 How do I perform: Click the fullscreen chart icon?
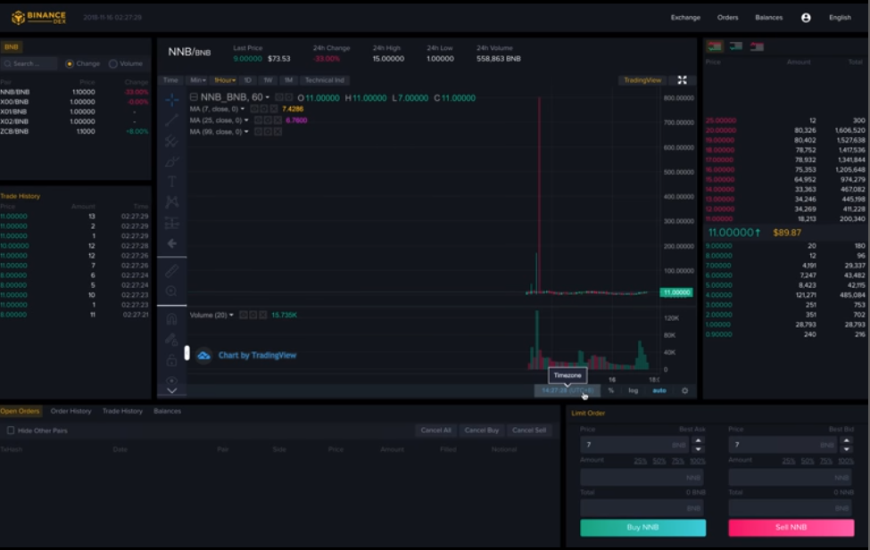(x=682, y=80)
